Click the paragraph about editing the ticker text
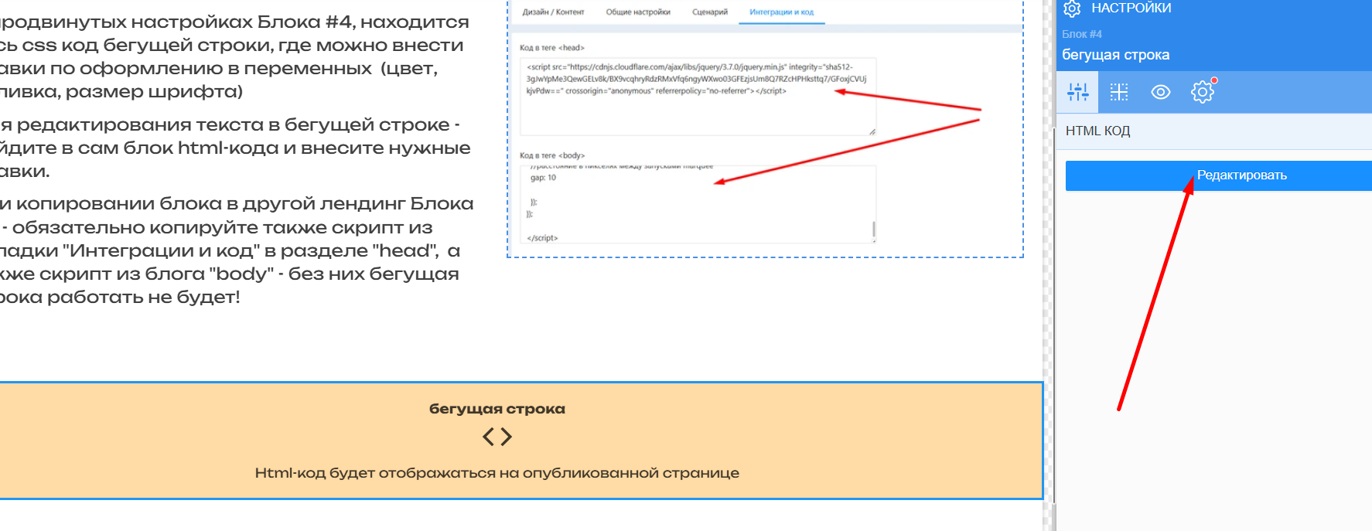 click(234, 148)
